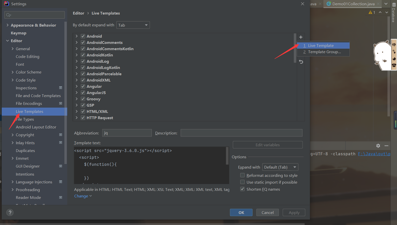The image size is (397, 225).
Task: Click the Apply button
Action: [x=294, y=212]
